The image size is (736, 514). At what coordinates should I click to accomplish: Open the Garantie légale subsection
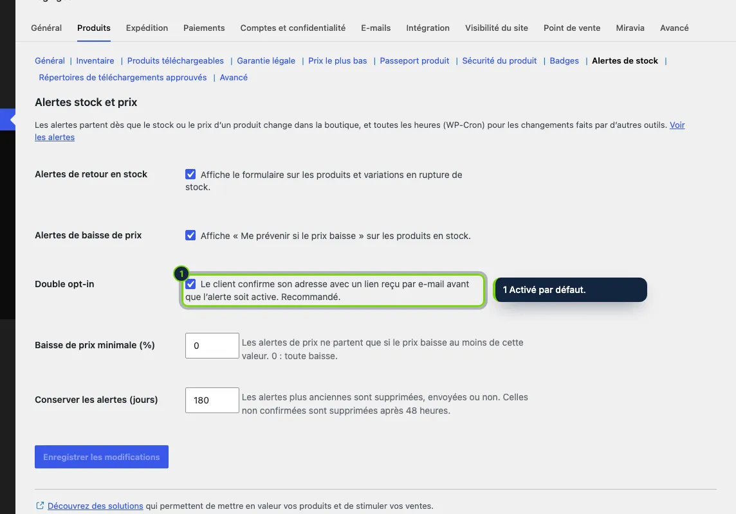266,60
